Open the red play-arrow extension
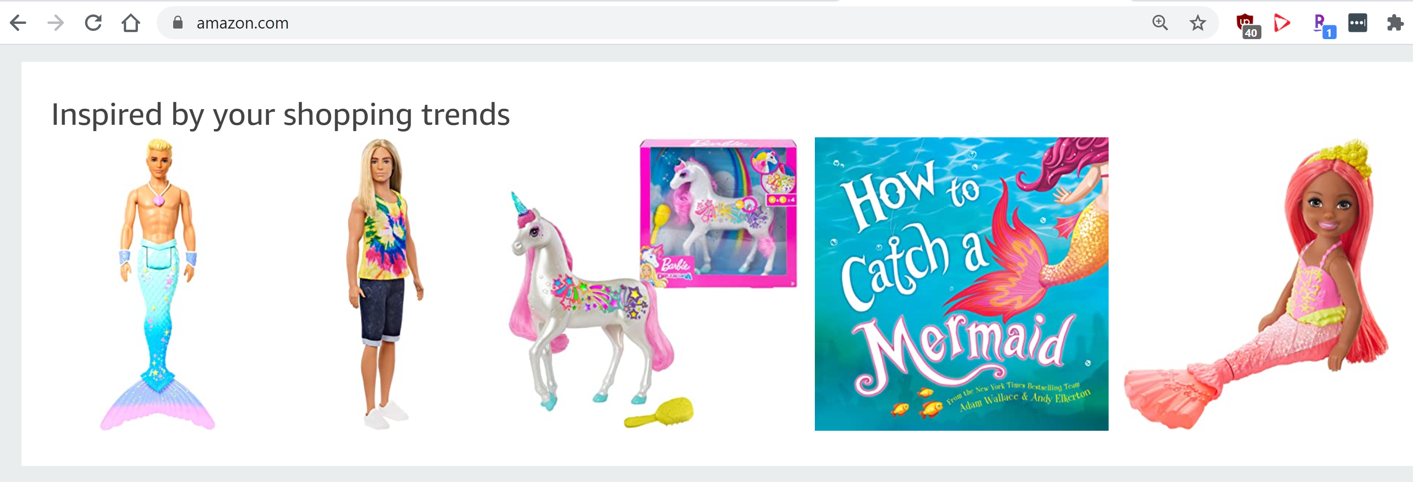1413x482 pixels. 1282,23
